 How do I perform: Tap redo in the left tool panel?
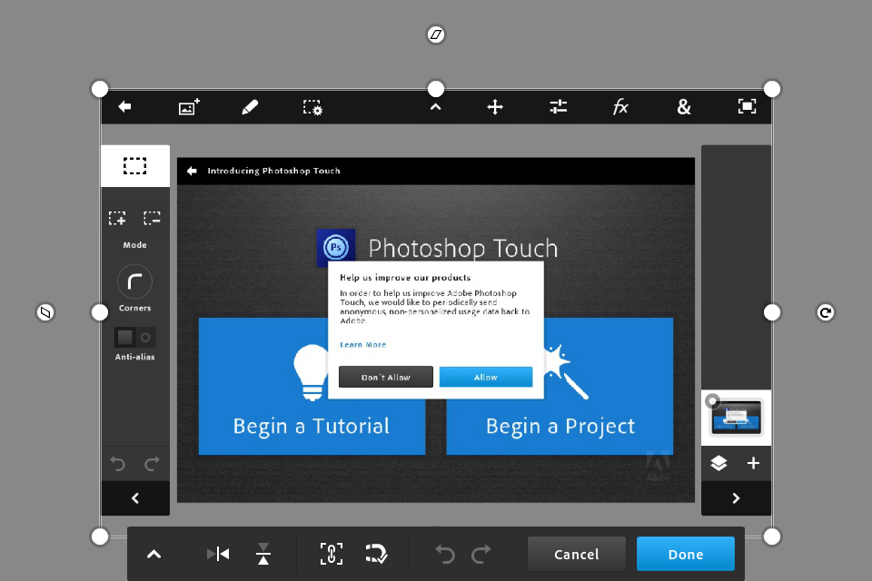(152, 464)
